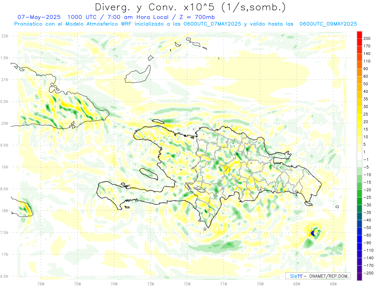Click the "71W" longitude label

point(223,284)
